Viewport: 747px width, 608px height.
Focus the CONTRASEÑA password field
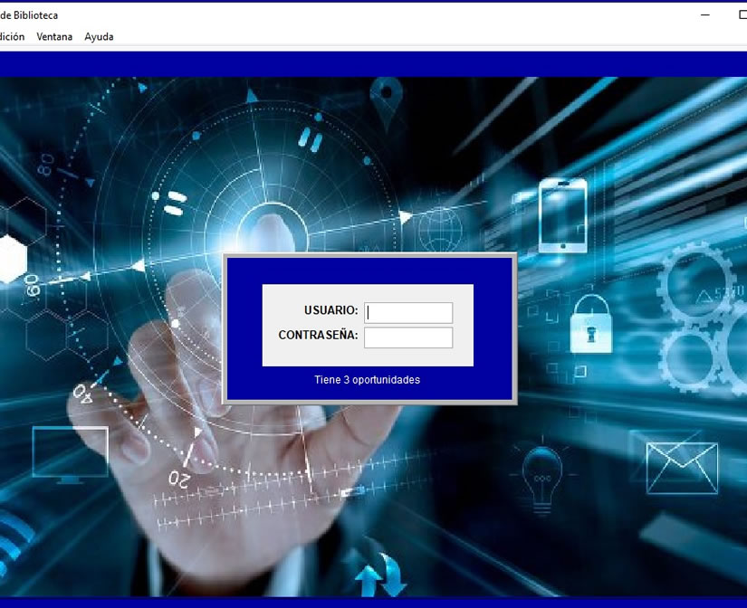pos(407,337)
